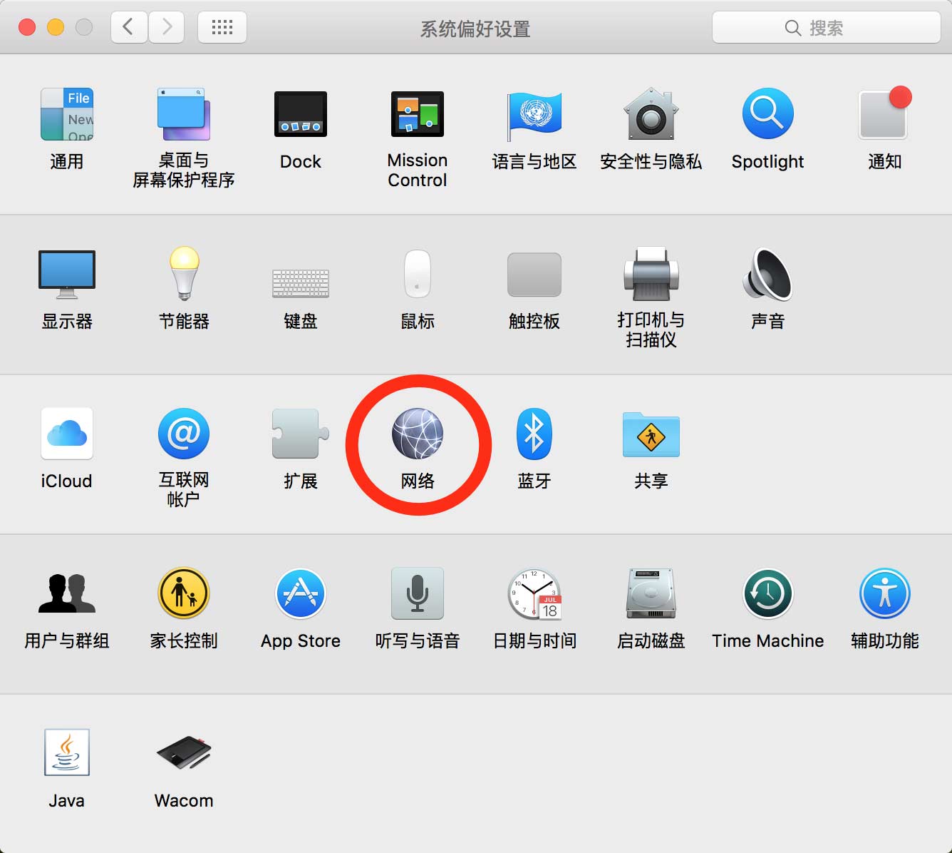Go forward with the right arrow button
Screen dimensions: 952x853
tap(167, 27)
